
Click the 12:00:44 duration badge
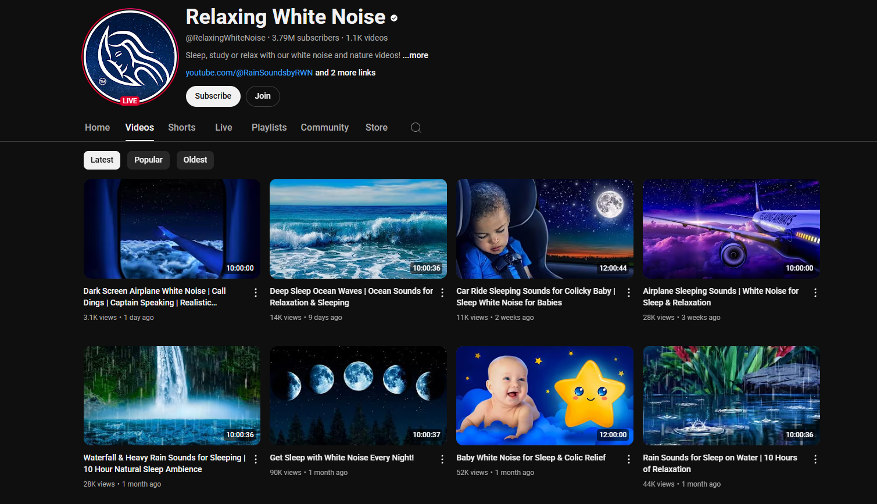tap(613, 268)
